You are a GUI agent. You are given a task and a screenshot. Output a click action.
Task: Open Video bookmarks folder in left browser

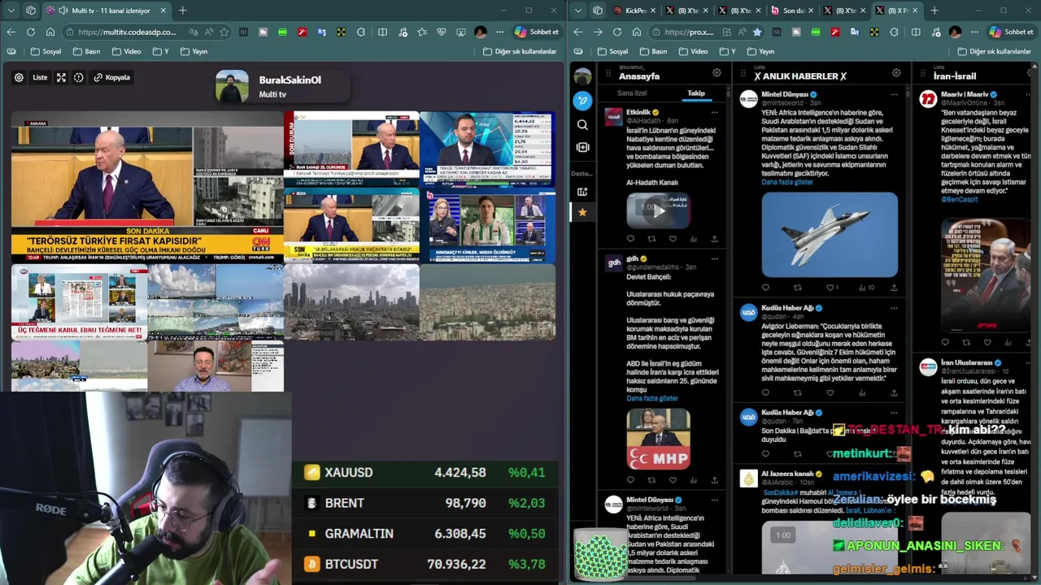coord(126,51)
